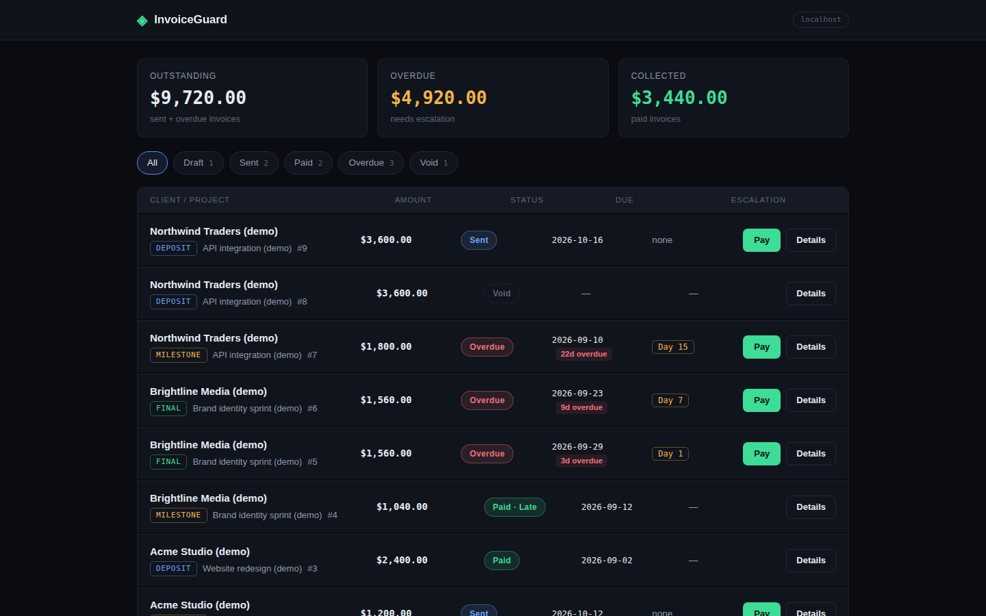This screenshot has width=986, height=616.
Task: Pay Northwind invoice #9
Action: point(761,240)
